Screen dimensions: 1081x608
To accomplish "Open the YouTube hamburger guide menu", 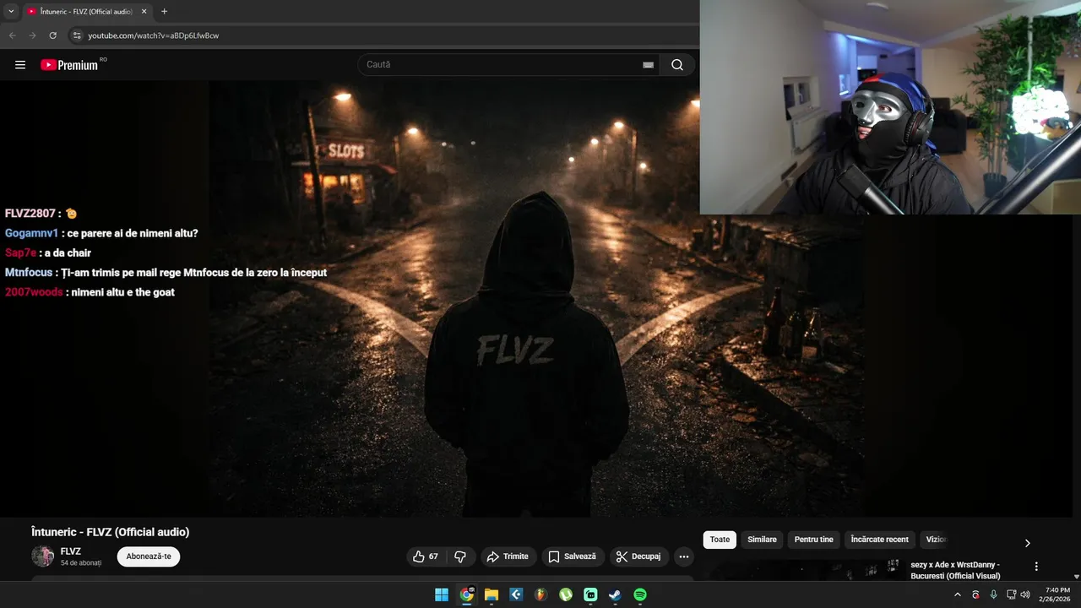I will coord(20,65).
